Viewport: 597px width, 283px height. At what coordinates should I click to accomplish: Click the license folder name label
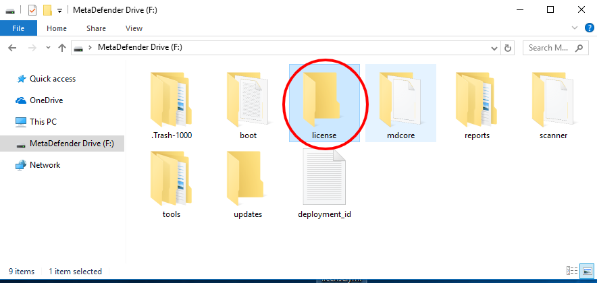click(x=324, y=135)
